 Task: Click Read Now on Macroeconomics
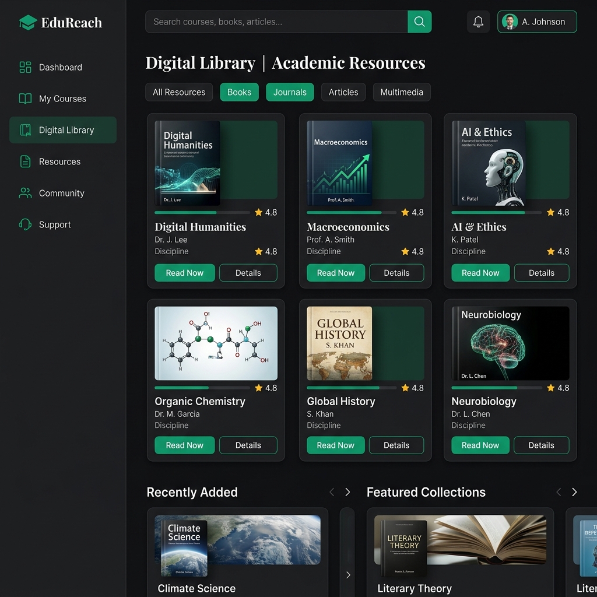point(335,272)
